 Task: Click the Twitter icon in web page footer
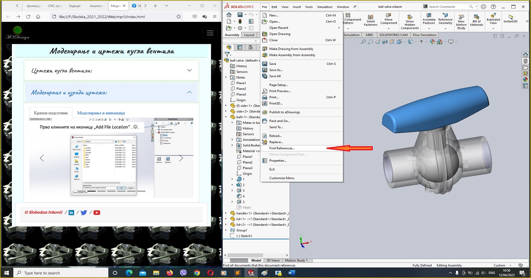click(x=84, y=212)
